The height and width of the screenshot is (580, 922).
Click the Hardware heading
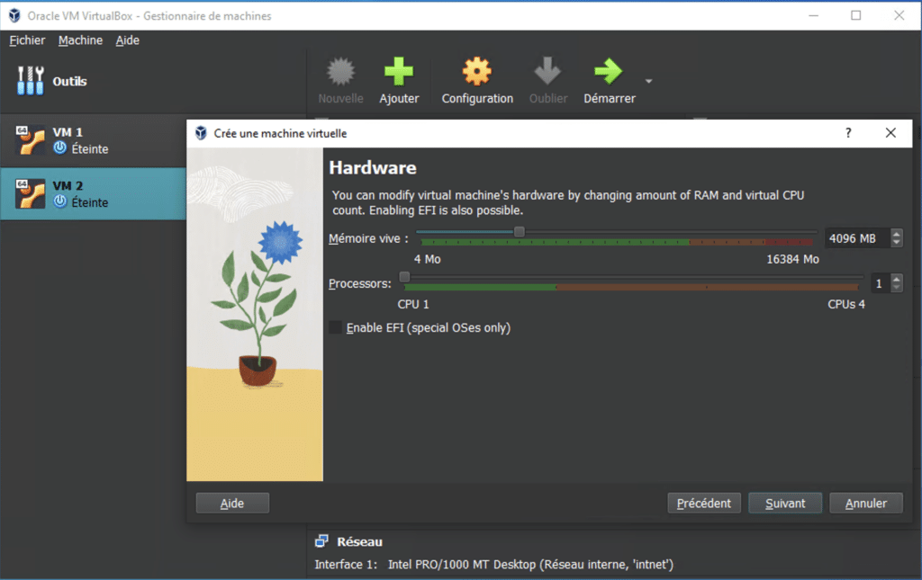point(373,168)
